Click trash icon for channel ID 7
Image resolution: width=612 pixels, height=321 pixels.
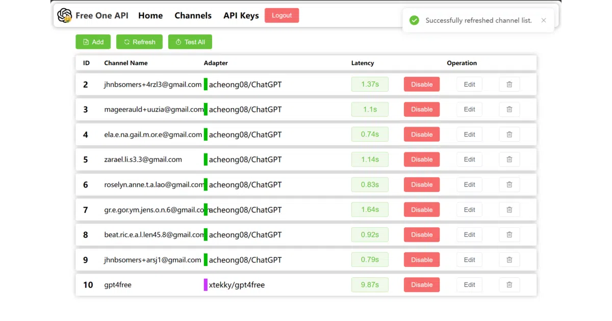click(509, 209)
